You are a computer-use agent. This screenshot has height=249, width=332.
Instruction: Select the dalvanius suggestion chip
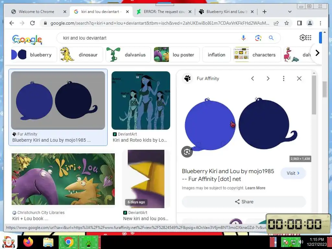[128, 54]
